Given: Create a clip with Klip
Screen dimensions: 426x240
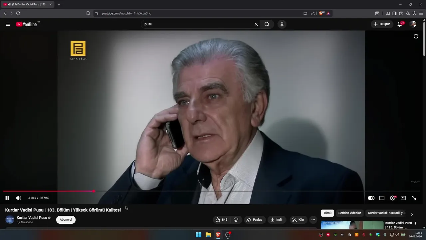Looking at the screenshot, I should click(x=298, y=220).
